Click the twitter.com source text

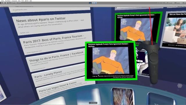click(x=24, y=32)
